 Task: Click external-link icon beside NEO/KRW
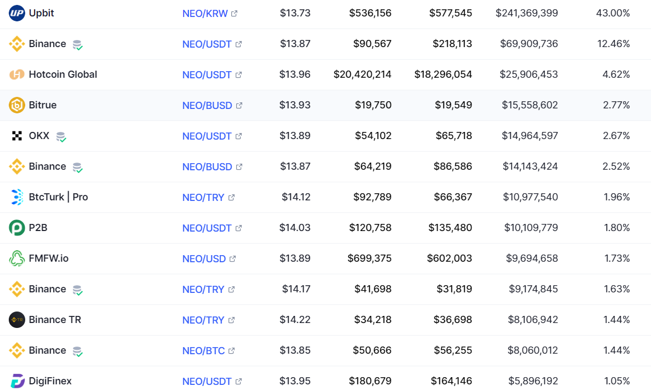[x=234, y=13]
